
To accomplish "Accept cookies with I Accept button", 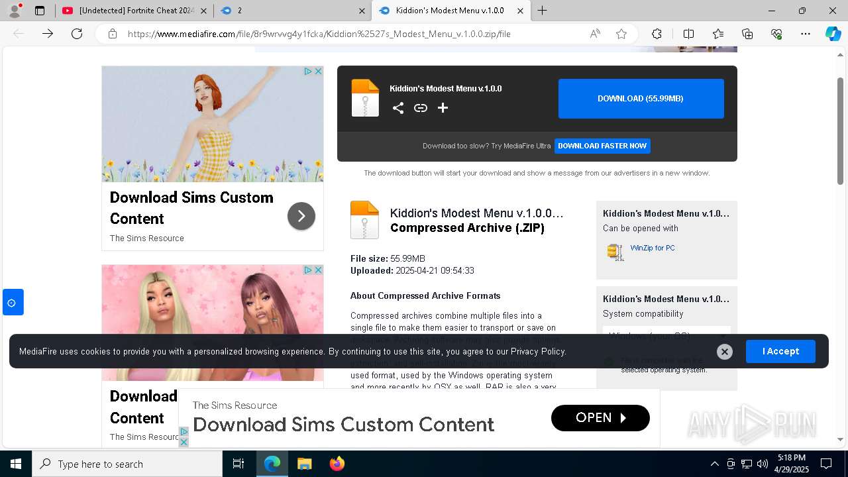I will coord(780,351).
